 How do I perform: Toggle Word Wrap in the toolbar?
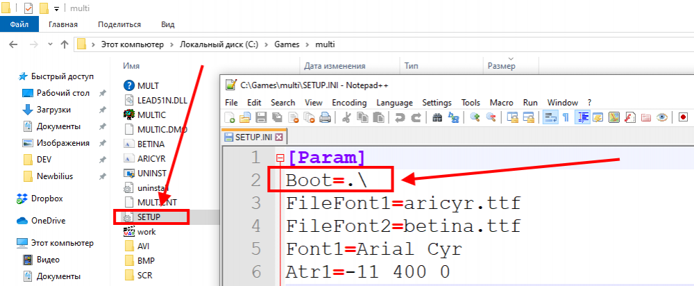(549, 117)
